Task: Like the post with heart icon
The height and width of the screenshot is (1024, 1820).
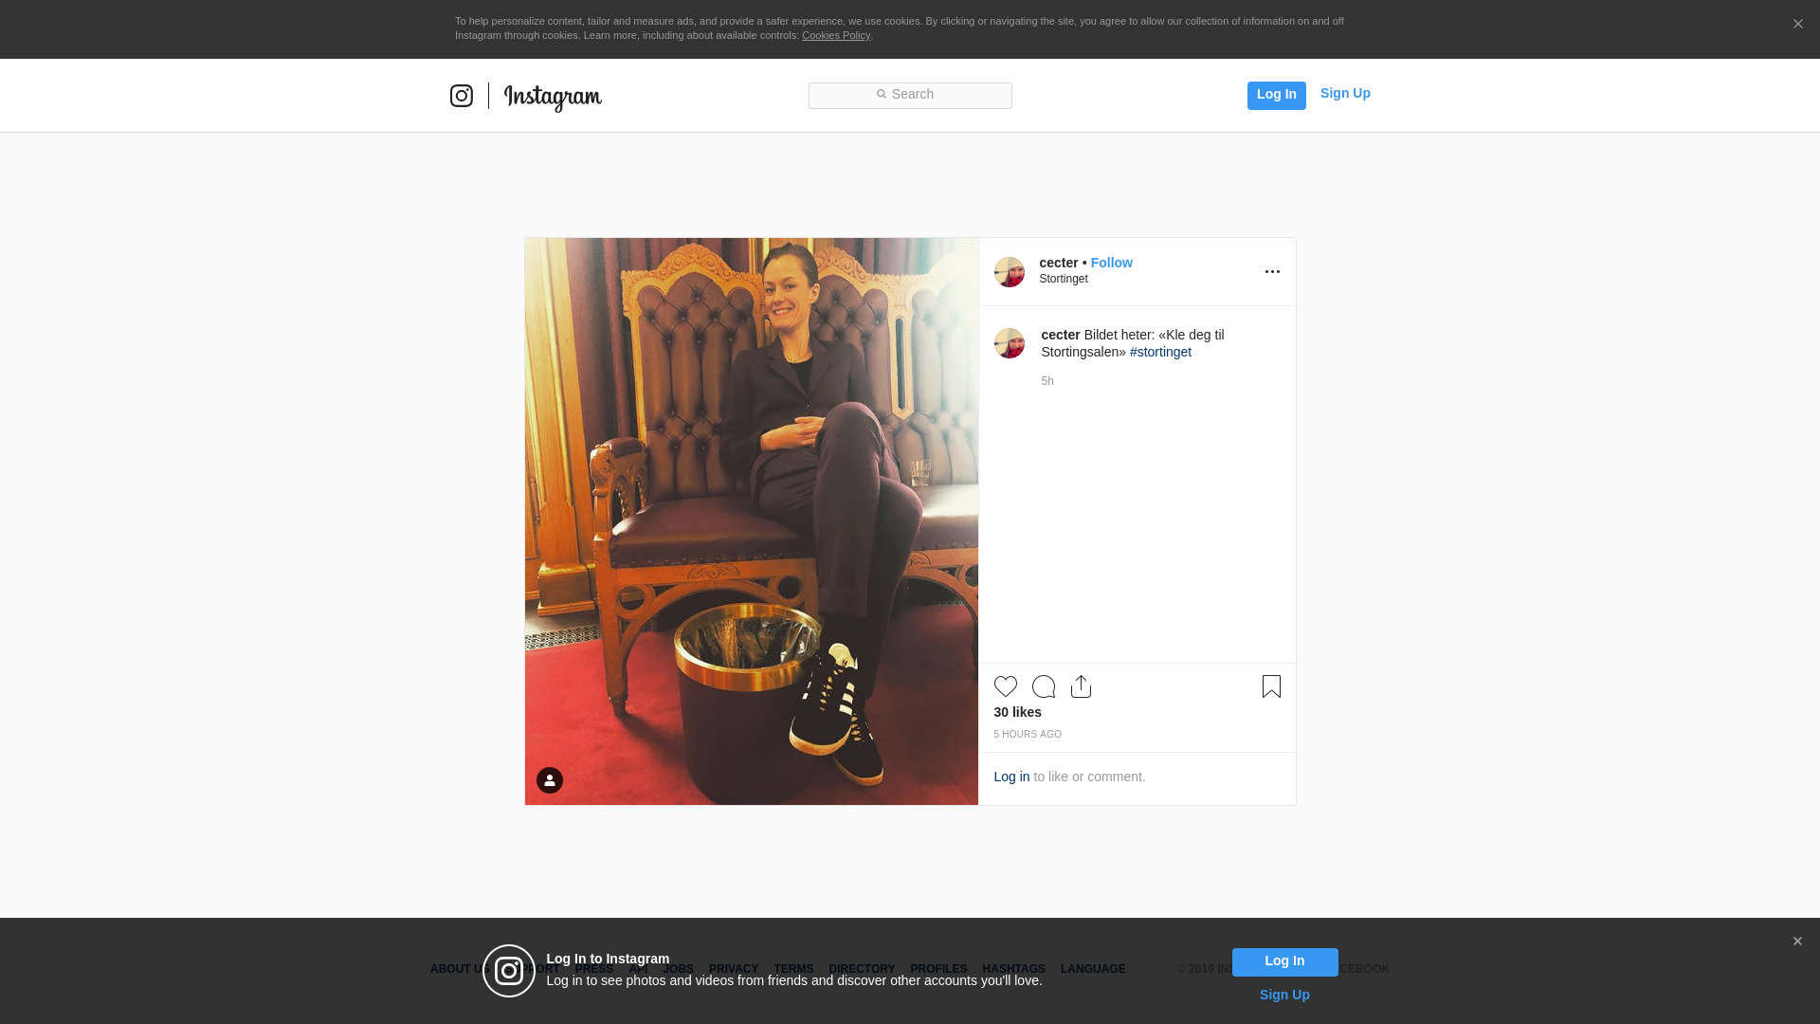Action: tap(1005, 686)
